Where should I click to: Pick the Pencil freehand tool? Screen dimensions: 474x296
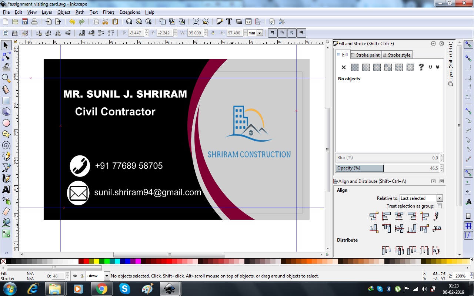click(x=6, y=156)
